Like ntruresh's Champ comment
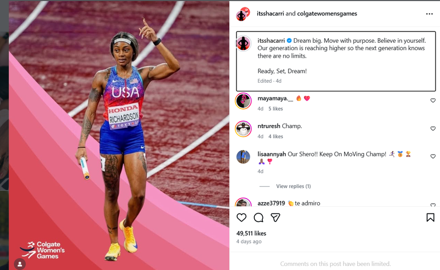Image resolution: width=440 pixels, height=270 pixels. pyautogui.click(x=433, y=128)
